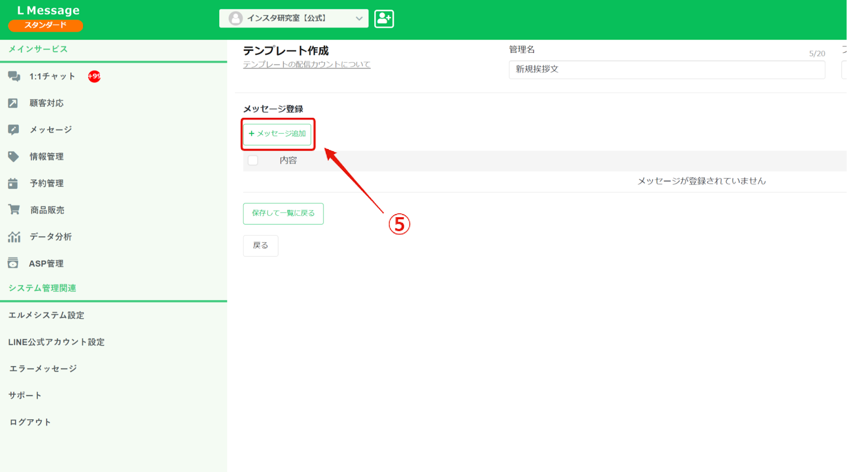
Task: Tick the checkbox beside 内容 header
Action: [253, 160]
